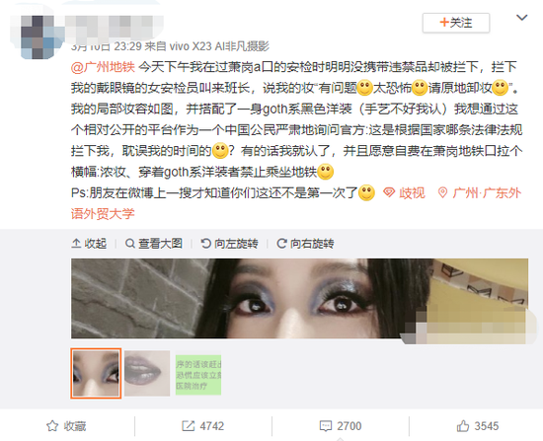Screen dimensions: 543x441
Task: Open comments via the 2700 icon
Action: click(340, 426)
